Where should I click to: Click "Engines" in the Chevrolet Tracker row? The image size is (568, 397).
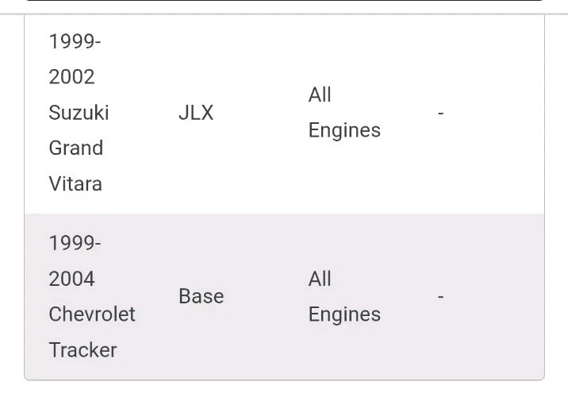(344, 314)
